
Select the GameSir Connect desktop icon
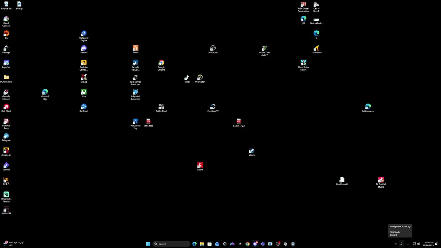(6, 95)
